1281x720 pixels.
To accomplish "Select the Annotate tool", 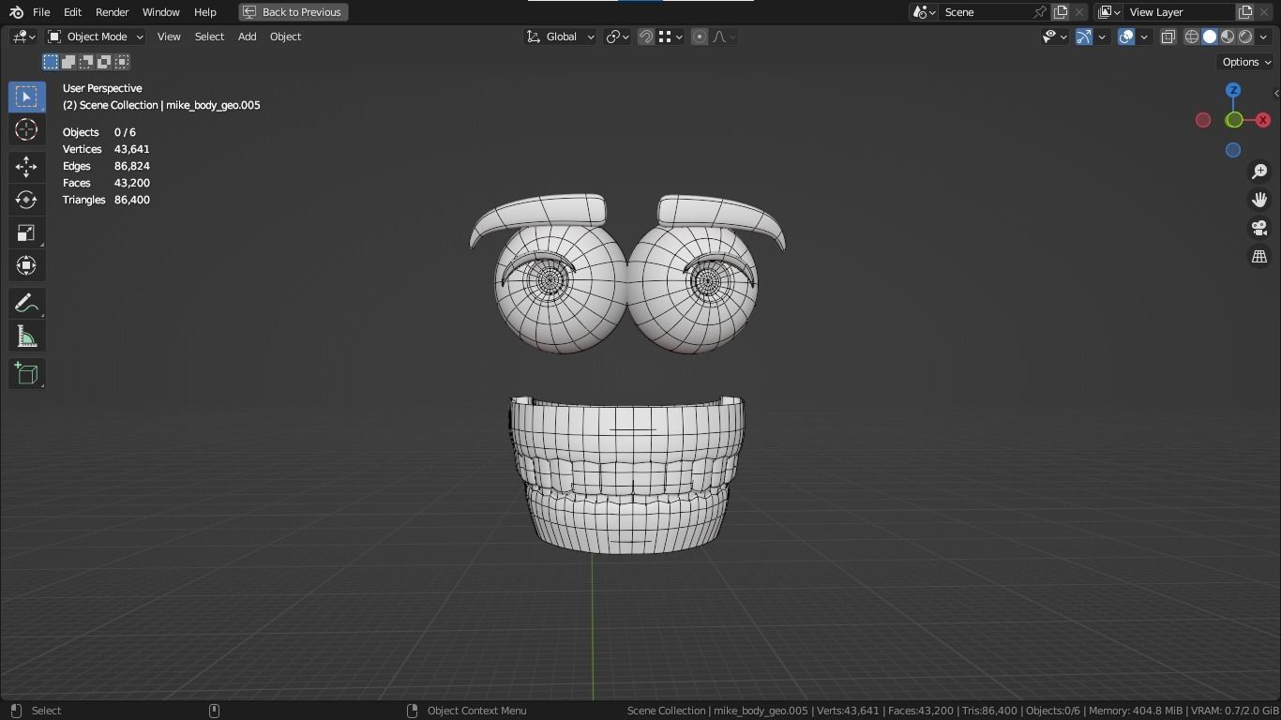I will click(26, 304).
